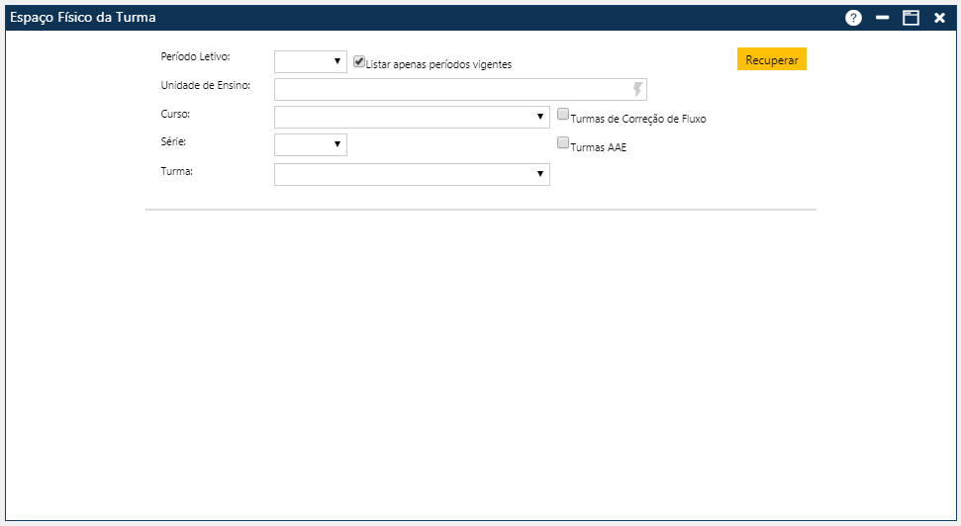
Task: Maximize the Espaço Físico da Turma window
Action: 911,18
